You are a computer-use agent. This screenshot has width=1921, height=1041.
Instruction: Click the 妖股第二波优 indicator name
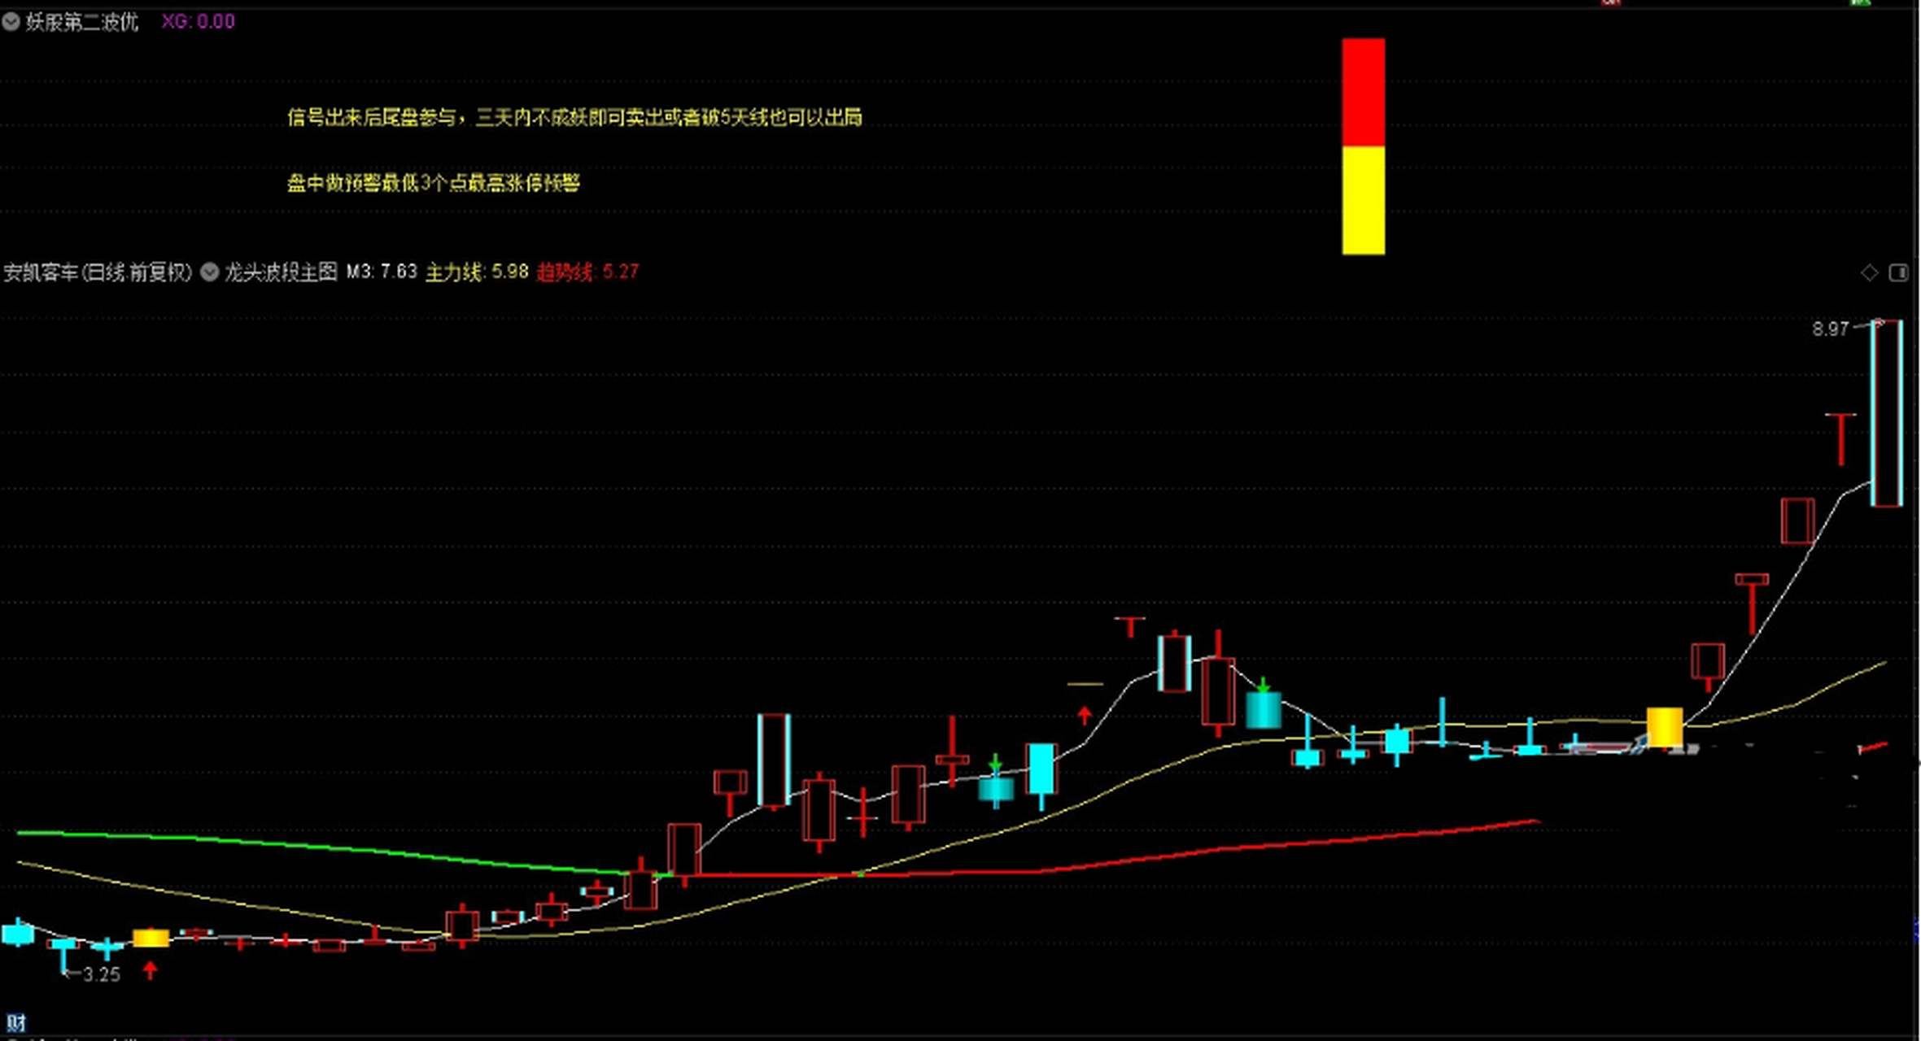pos(82,22)
